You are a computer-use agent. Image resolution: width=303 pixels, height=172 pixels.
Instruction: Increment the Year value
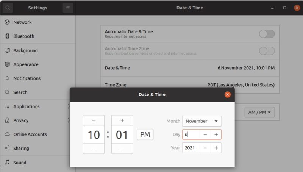[x=216, y=148]
